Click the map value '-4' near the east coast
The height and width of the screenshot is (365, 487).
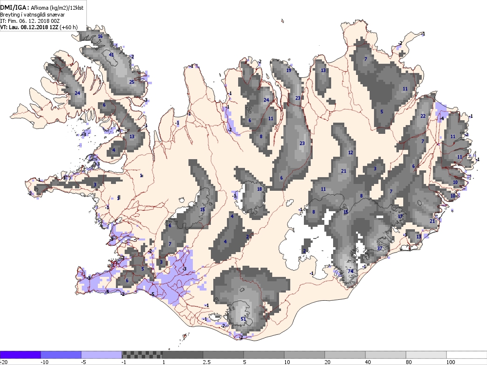tap(442, 119)
